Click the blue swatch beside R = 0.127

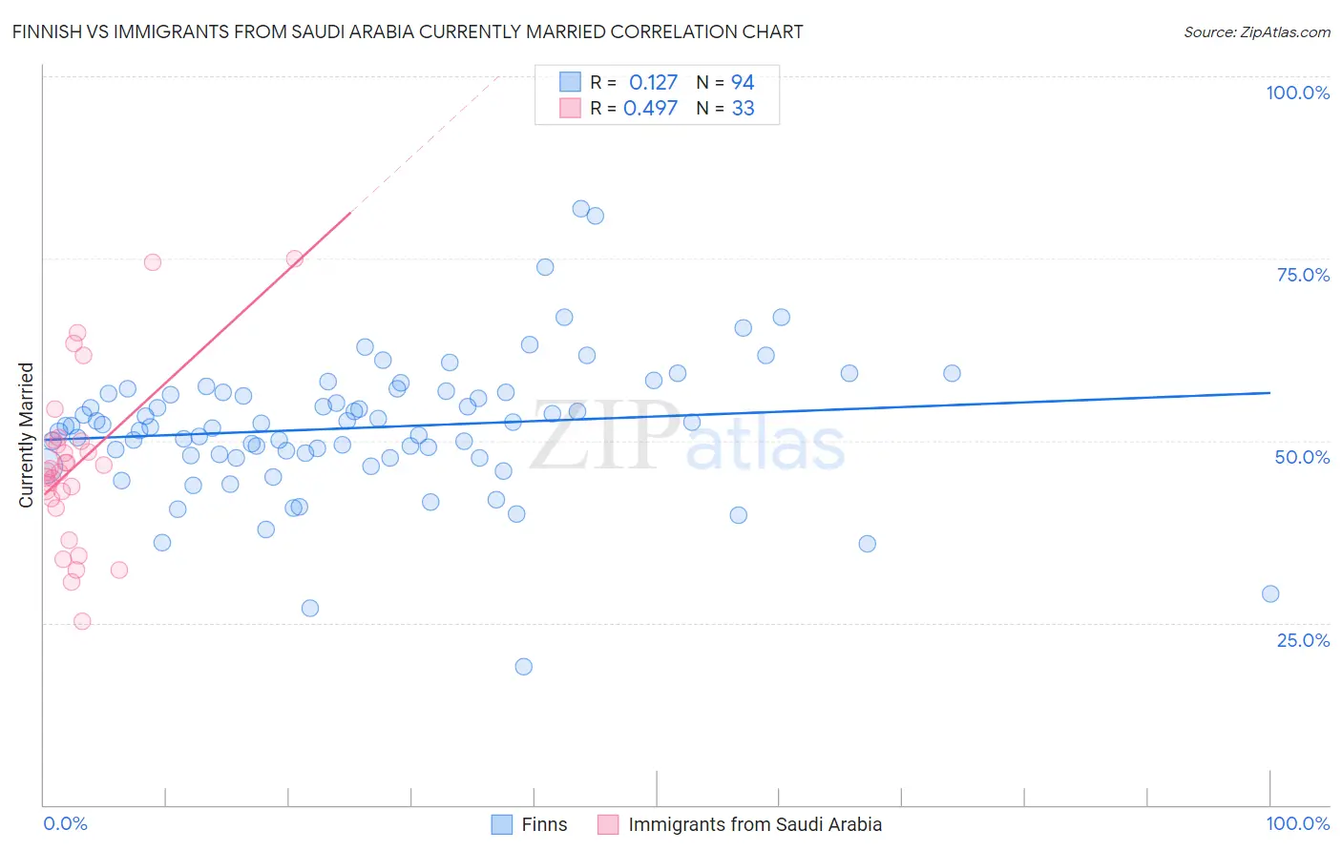[x=570, y=82]
